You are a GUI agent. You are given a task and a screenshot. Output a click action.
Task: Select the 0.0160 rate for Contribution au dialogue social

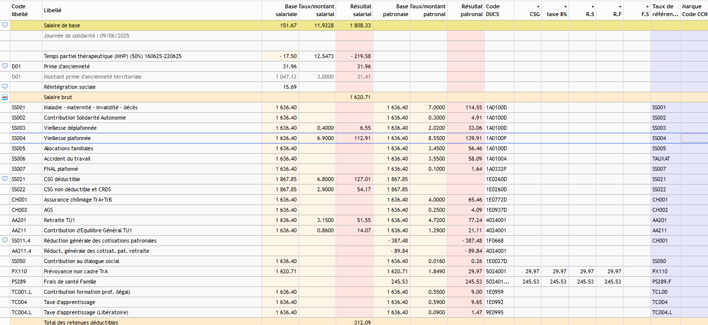point(428,261)
